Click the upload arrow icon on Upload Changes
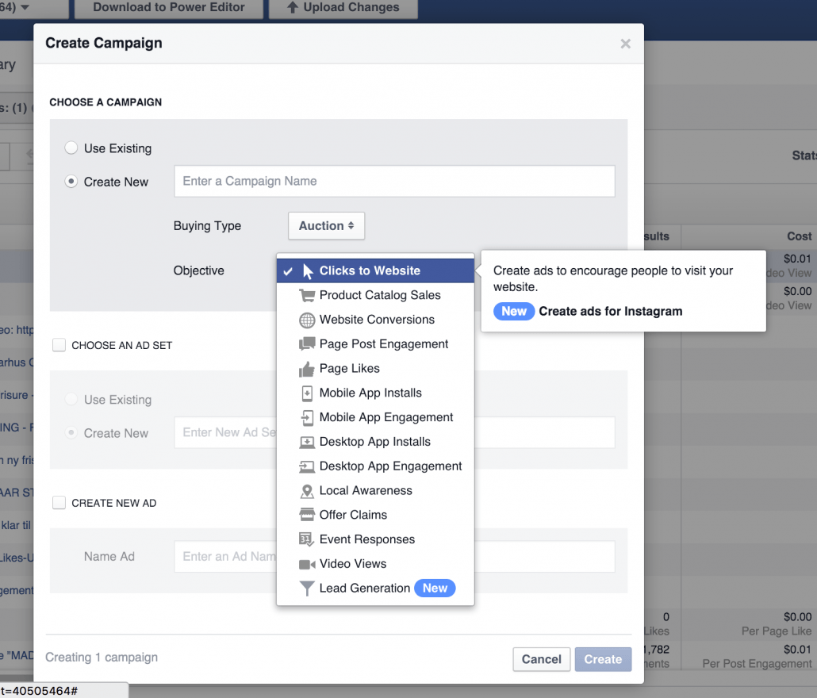Screen dimensions: 817x698 (293, 7)
